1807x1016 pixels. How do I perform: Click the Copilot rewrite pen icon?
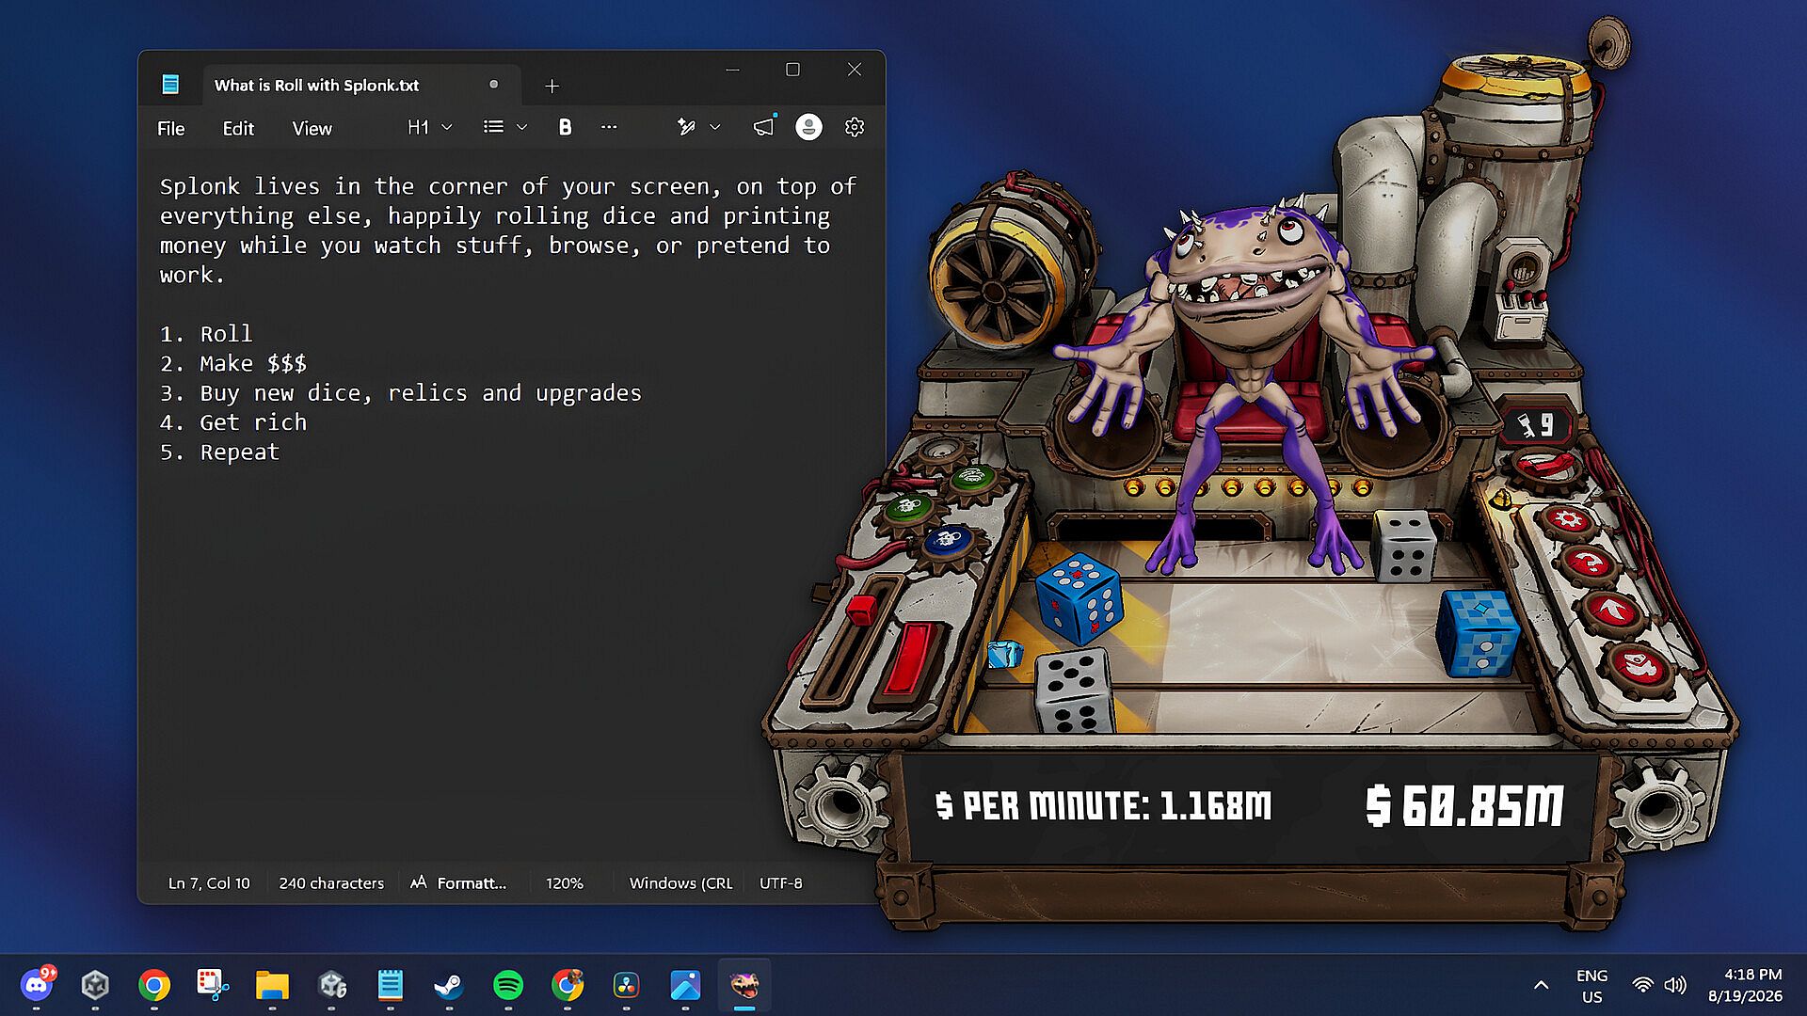(686, 127)
